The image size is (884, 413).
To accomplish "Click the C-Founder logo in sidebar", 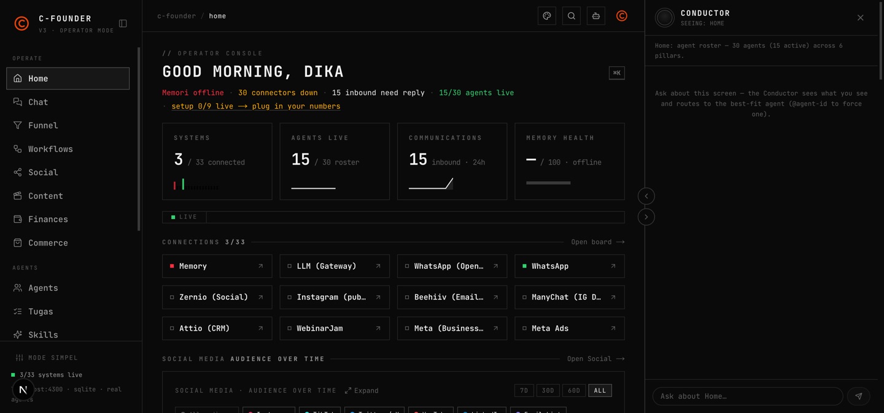I will click(21, 23).
